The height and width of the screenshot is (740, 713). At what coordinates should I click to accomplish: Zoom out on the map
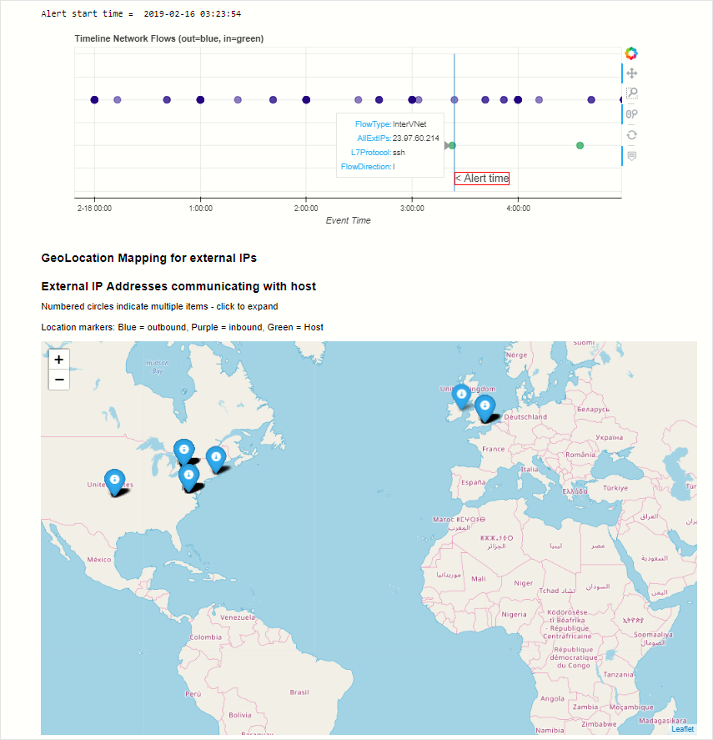[58, 380]
